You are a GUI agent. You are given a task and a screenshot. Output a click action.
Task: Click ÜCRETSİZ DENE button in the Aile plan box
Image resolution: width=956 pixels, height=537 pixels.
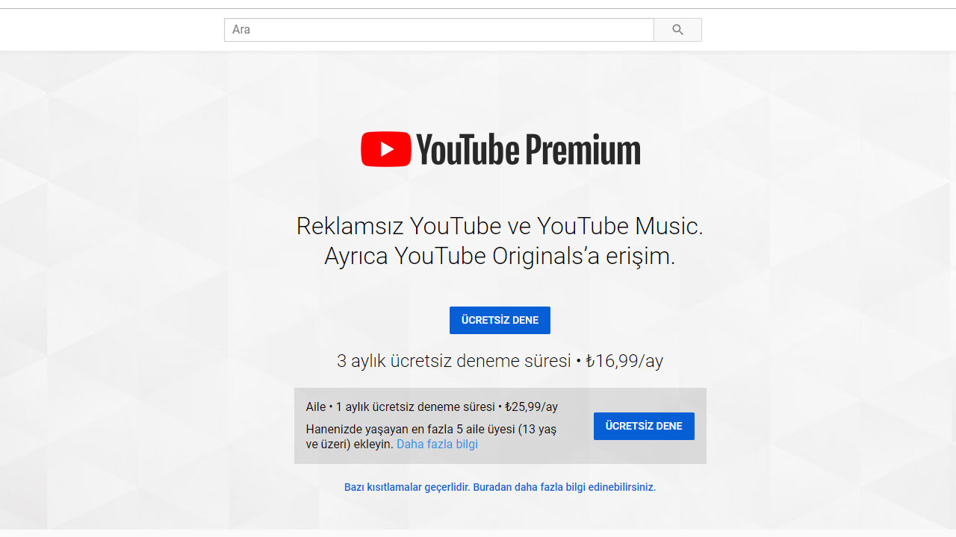[644, 426]
